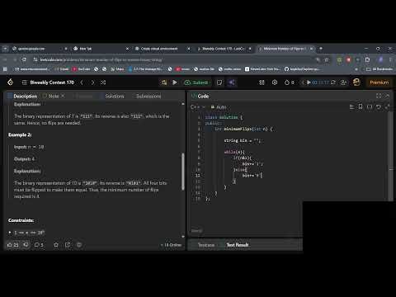
Task: Bookmark this page with the star icon
Action: coord(327,59)
